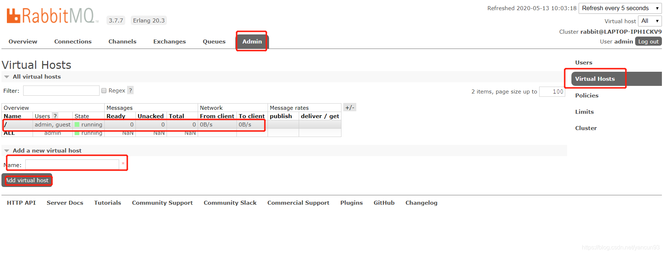
Task: Sort by the To client column header
Action: pos(252,116)
